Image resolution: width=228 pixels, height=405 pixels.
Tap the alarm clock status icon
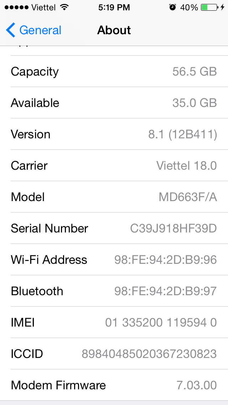(x=173, y=7)
